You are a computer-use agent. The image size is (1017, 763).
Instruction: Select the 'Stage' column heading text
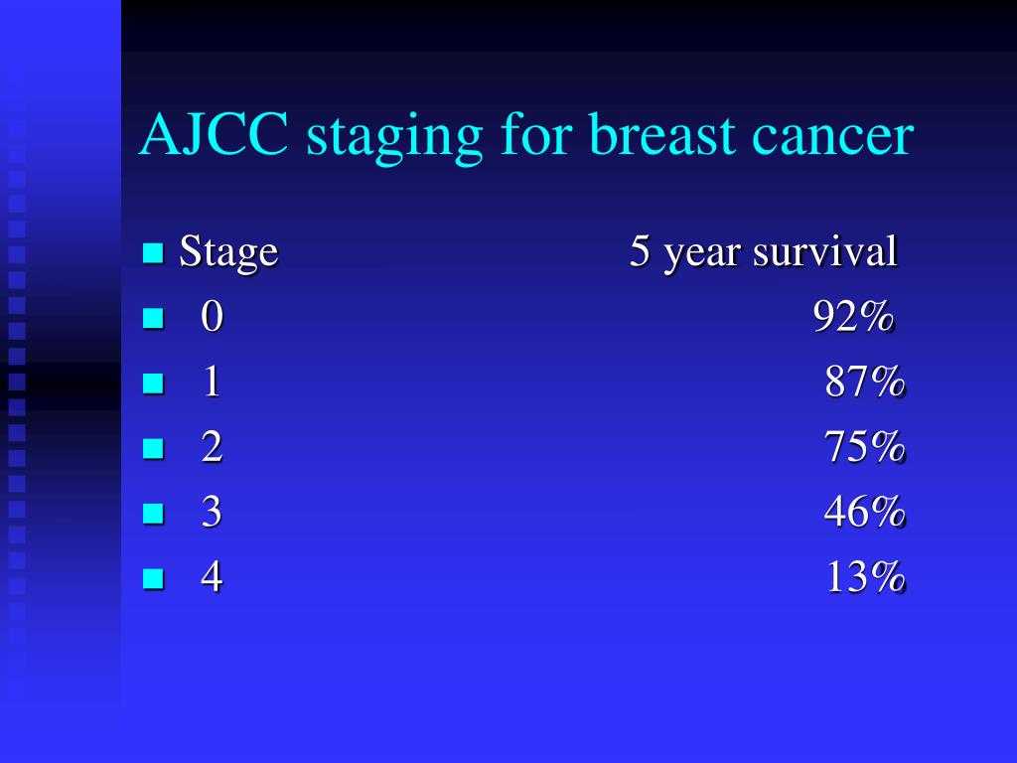click(x=229, y=253)
